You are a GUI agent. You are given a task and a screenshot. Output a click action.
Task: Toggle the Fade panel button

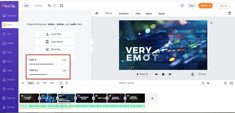(30, 83)
